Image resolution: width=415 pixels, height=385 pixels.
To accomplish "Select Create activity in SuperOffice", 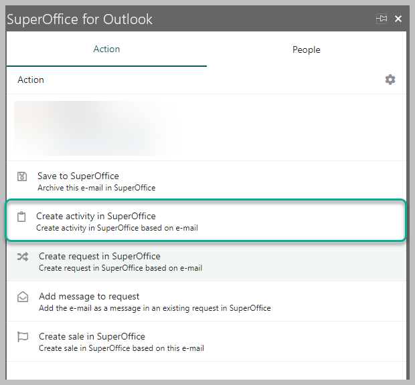I will [x=96, y=217].
